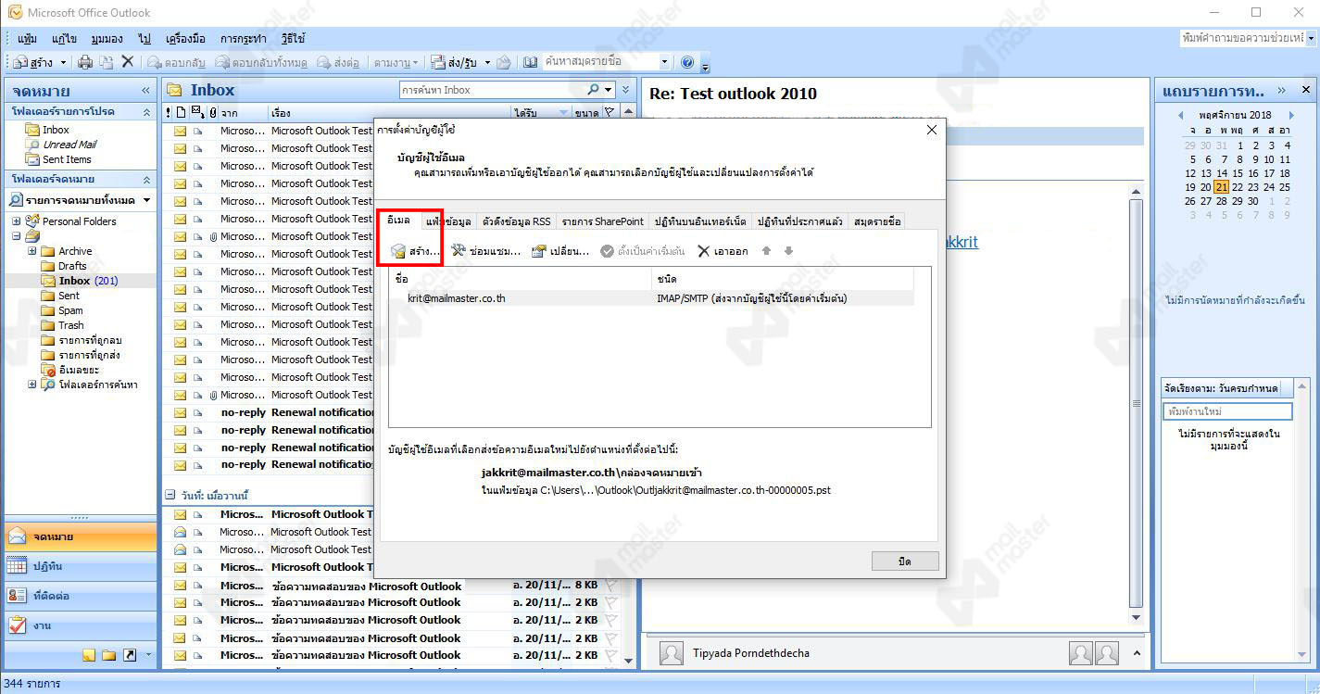Collapse the mailbox account tree node
The width and height of the screenshot is (1320, 694).
tap(17, 236)
